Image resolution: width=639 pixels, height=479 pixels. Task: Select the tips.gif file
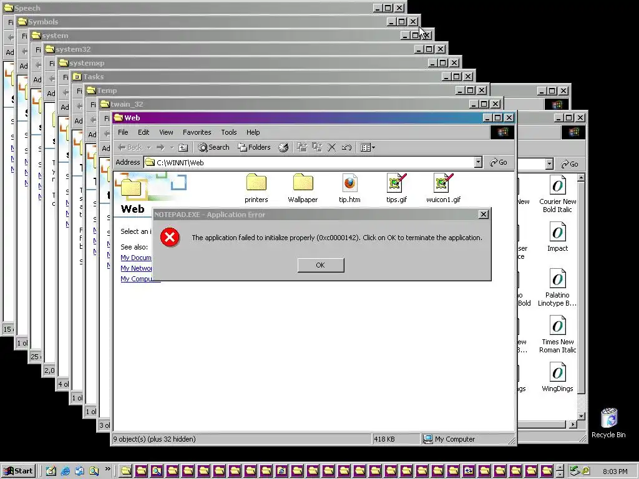point(396,188)
